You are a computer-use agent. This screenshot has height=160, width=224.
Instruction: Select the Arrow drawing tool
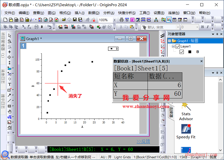pos(9,95)
